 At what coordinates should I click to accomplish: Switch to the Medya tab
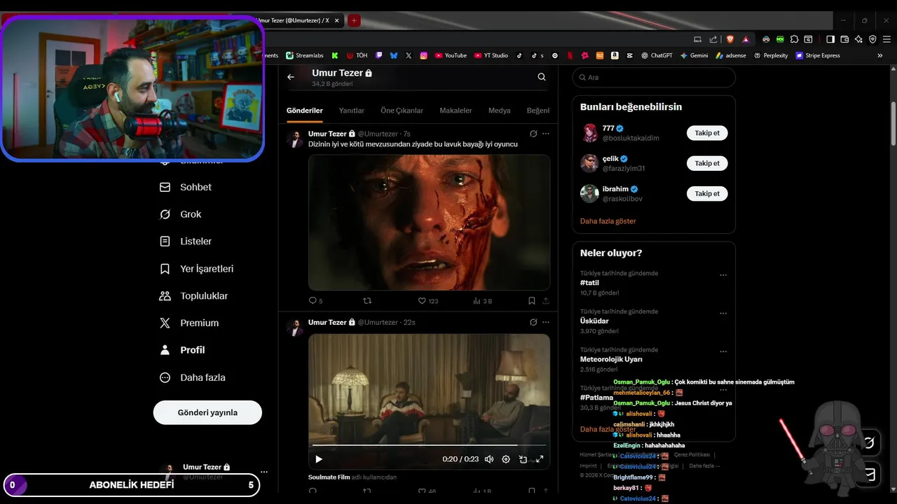click(x=500, y=111)
